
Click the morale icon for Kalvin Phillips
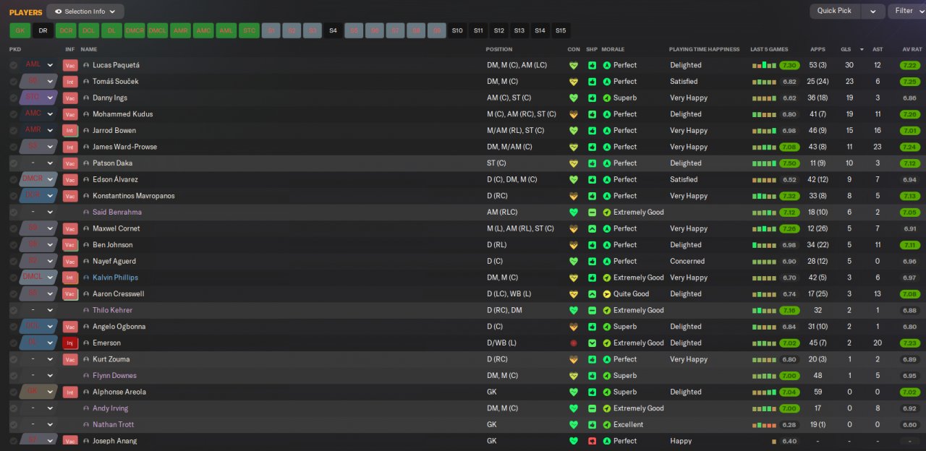click(607, 278)
